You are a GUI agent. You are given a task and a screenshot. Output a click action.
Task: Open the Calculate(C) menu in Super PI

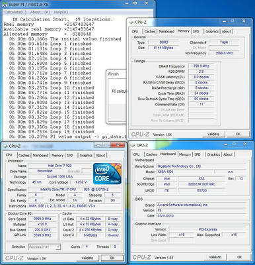[15, 12]
